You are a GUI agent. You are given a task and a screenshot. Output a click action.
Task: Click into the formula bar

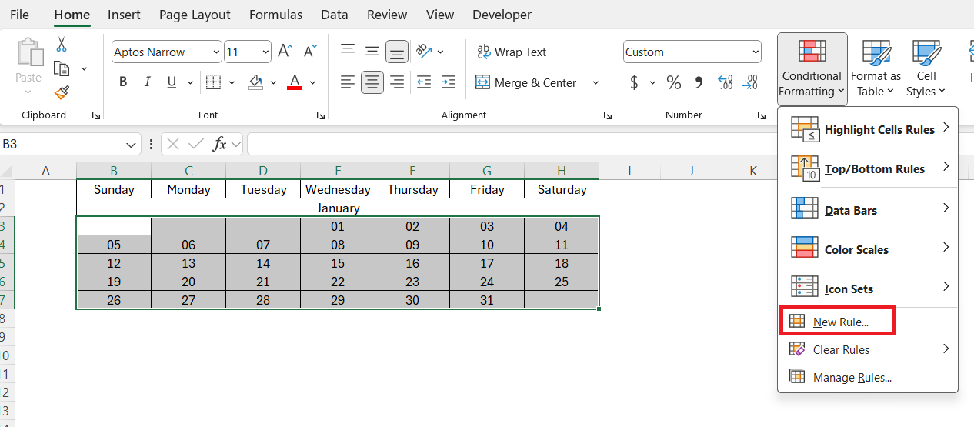point(610,144)
